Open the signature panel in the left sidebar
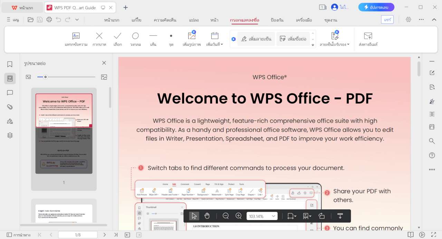Image resolution: width=442 pixels, height=239 pixels. pos(10,121)
